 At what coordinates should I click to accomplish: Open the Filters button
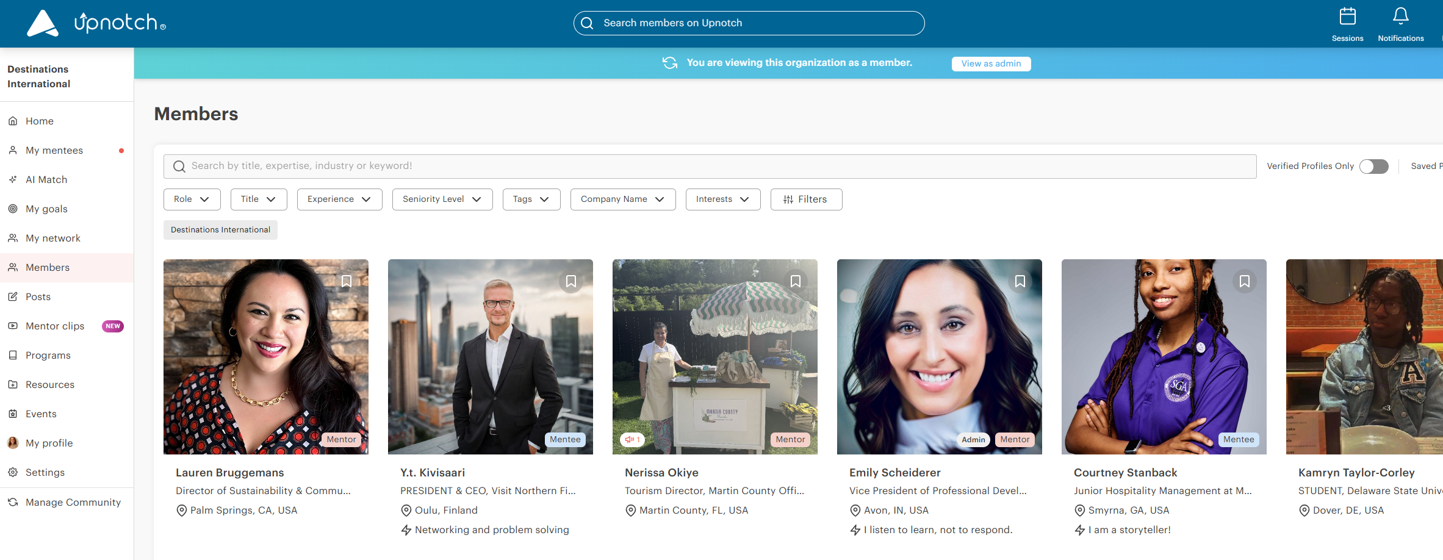[x=805, y=199]
